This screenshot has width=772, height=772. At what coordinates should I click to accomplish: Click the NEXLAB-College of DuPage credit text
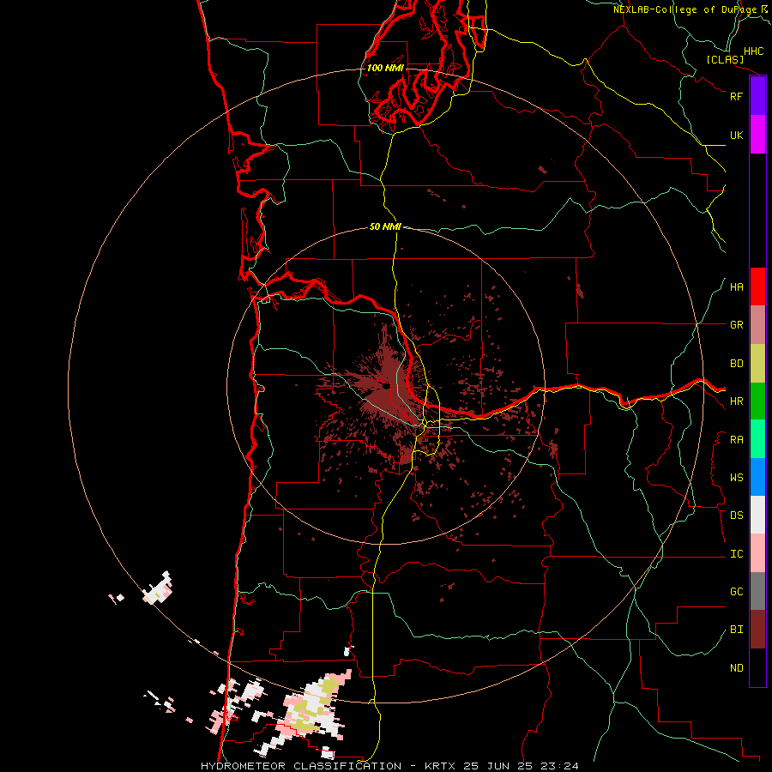pyautogui.click(x=685, y=9)
